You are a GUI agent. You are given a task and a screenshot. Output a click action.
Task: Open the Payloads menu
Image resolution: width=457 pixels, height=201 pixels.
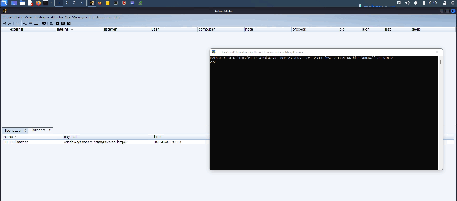42,17
